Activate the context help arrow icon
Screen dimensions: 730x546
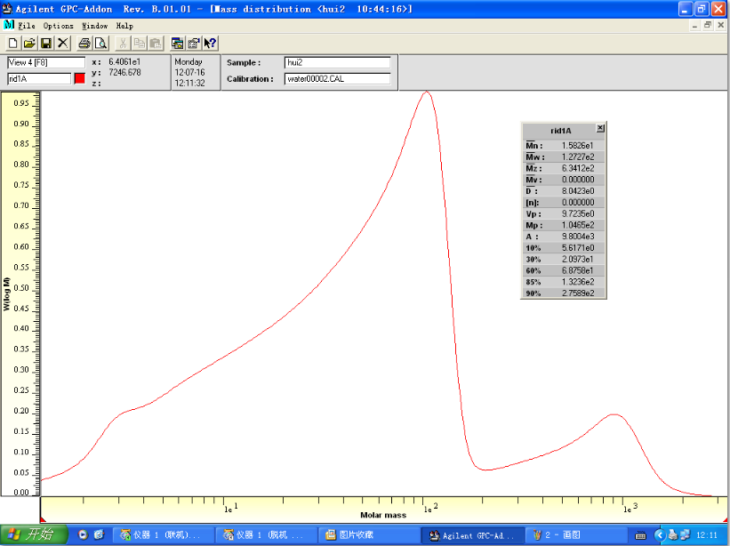(x=210, y=44)
